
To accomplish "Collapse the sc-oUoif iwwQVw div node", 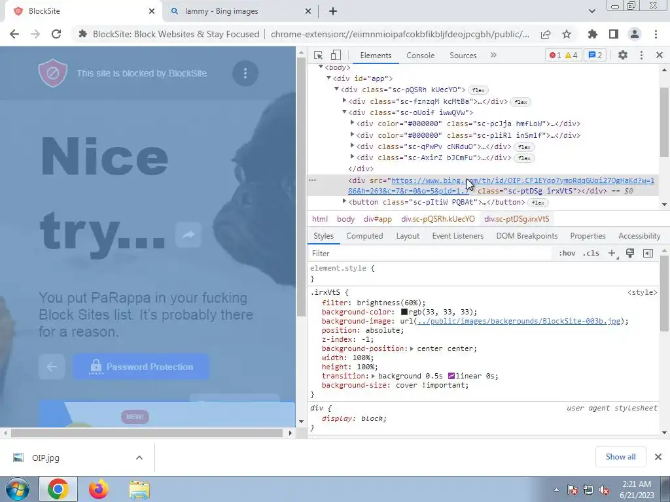I will pos(344,112).
